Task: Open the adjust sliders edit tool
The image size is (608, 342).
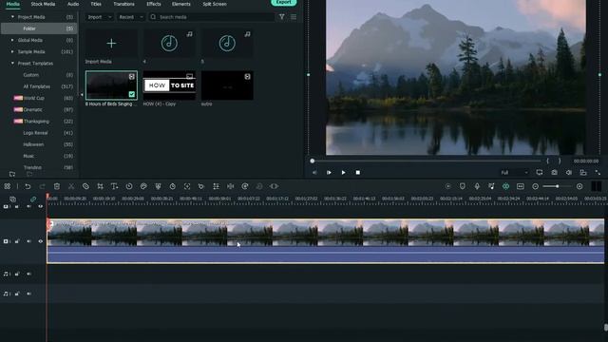Action: tap(216, 186)
